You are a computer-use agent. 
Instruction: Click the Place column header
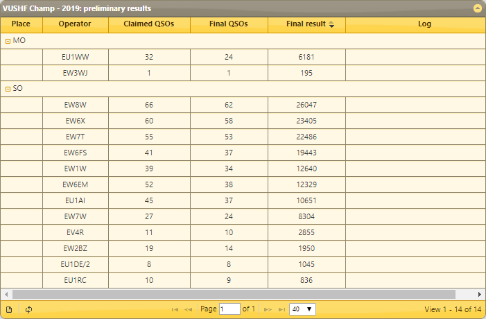21,24
